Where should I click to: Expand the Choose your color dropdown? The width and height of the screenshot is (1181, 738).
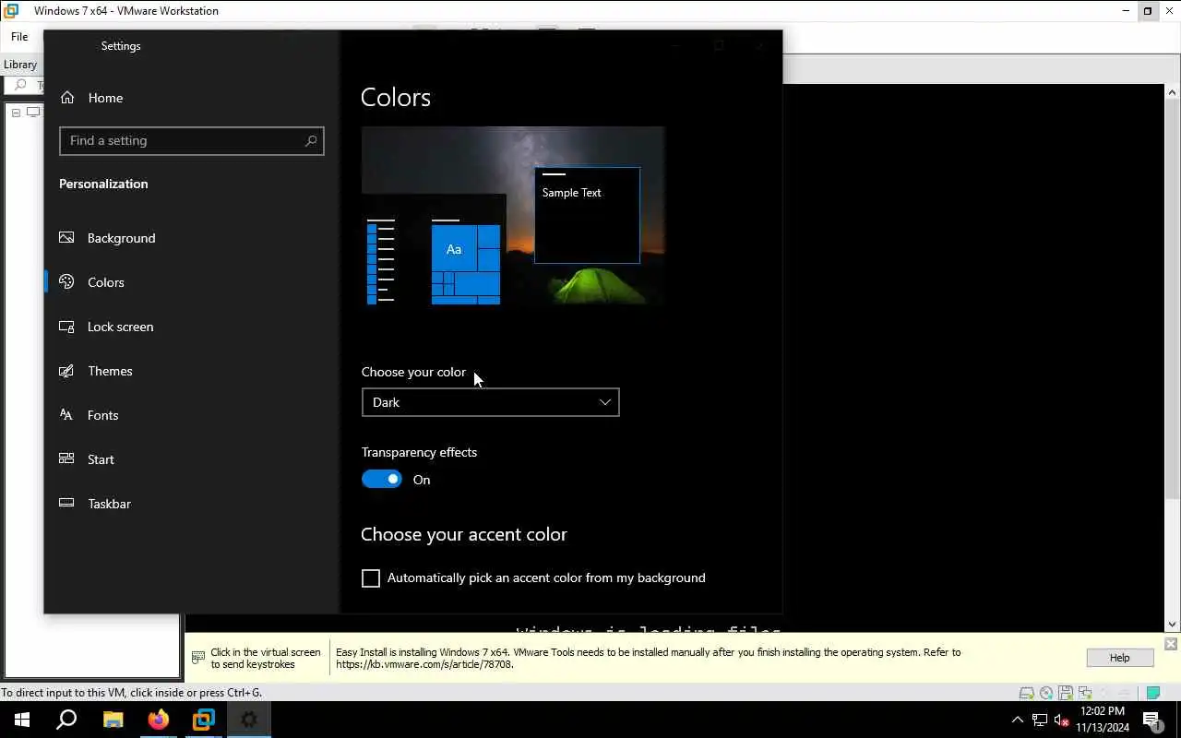pyautogui.click(x=490, y=402)
